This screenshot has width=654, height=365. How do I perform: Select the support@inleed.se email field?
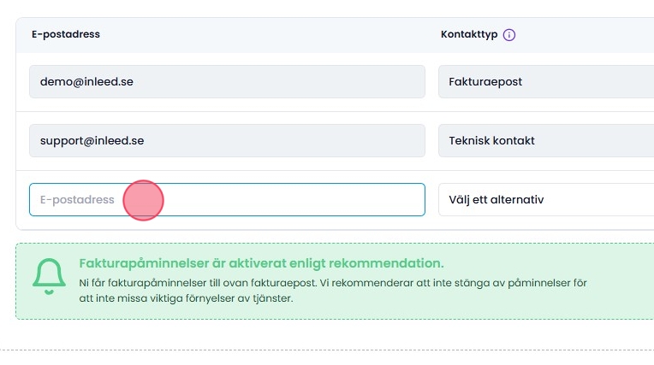227,141
